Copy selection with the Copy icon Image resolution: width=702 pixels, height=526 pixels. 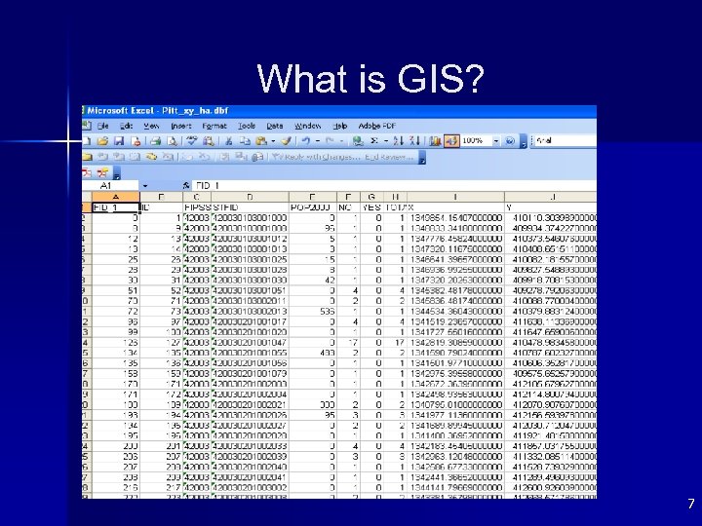click(245, 141)
